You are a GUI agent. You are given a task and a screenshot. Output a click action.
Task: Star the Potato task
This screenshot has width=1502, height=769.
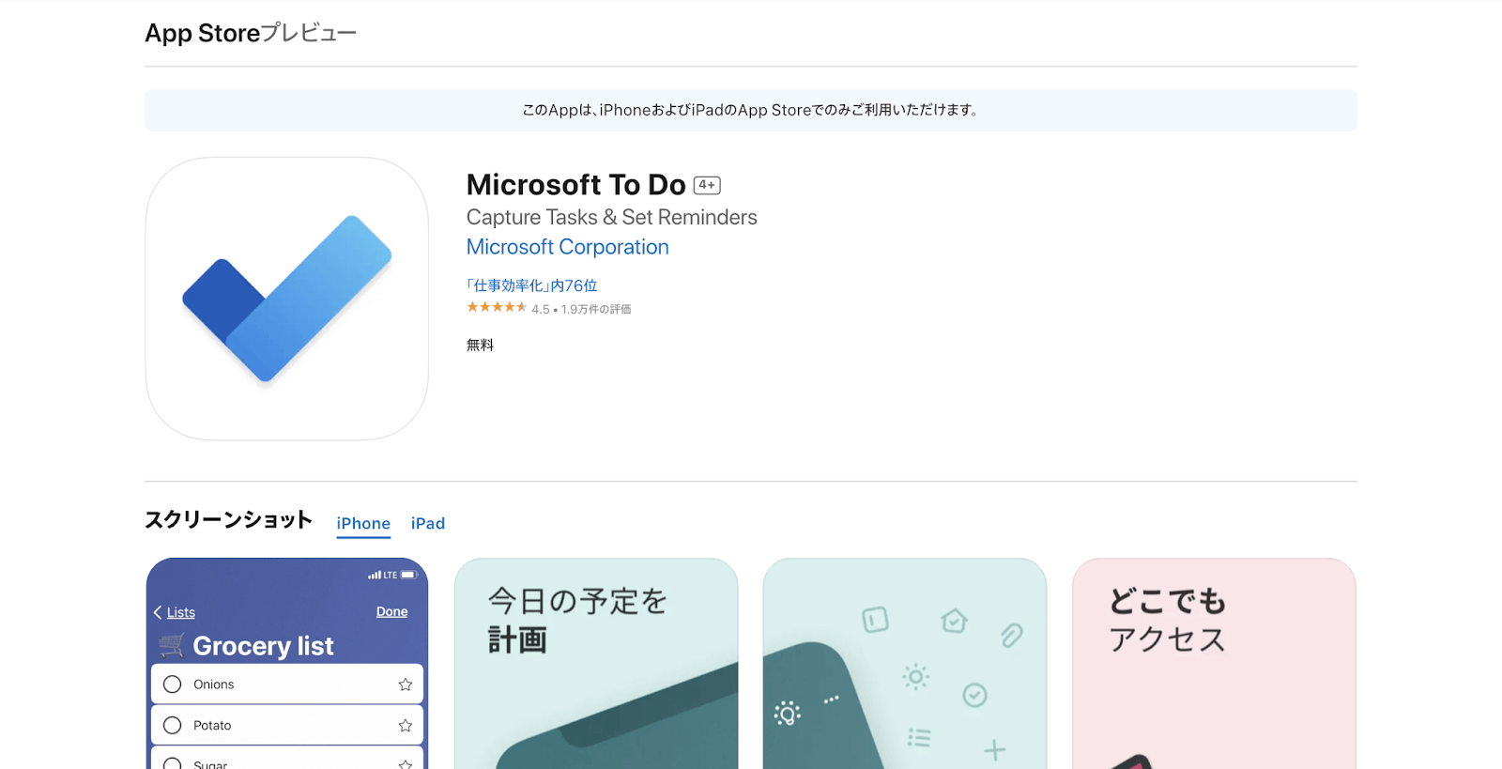click(x=406, y=726)
